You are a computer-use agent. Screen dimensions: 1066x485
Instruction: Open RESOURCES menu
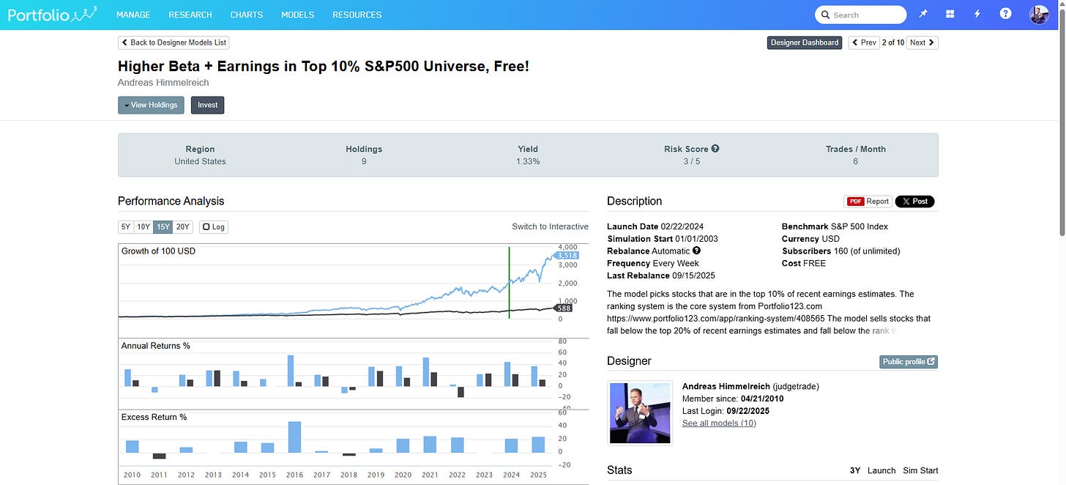[x=357, y=15]
